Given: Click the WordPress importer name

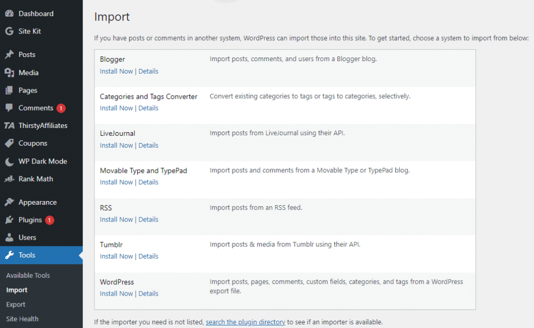Looking at the screenshot, I should click(x=117, y=282).
